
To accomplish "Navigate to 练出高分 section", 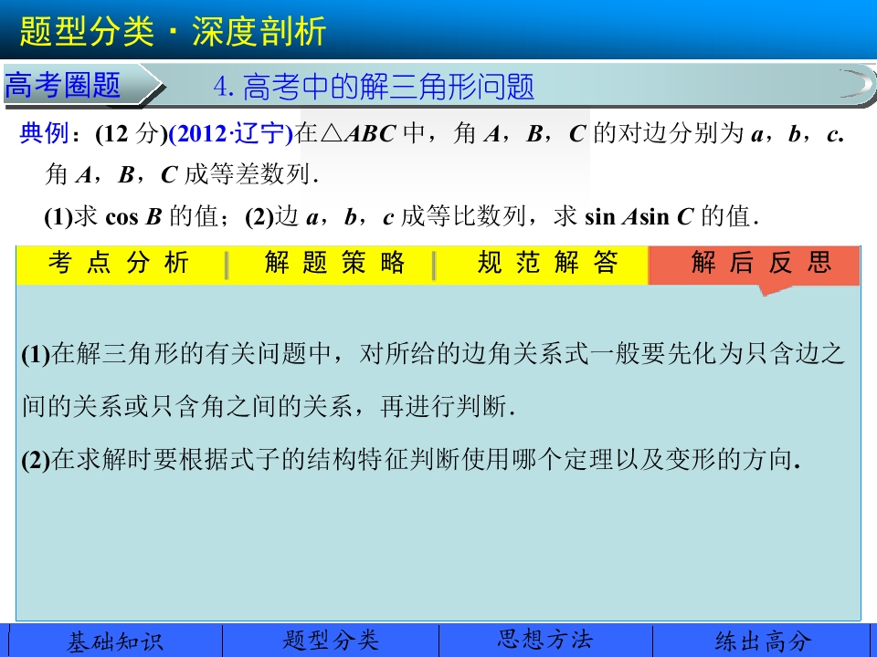I will [x=764, y=641].
